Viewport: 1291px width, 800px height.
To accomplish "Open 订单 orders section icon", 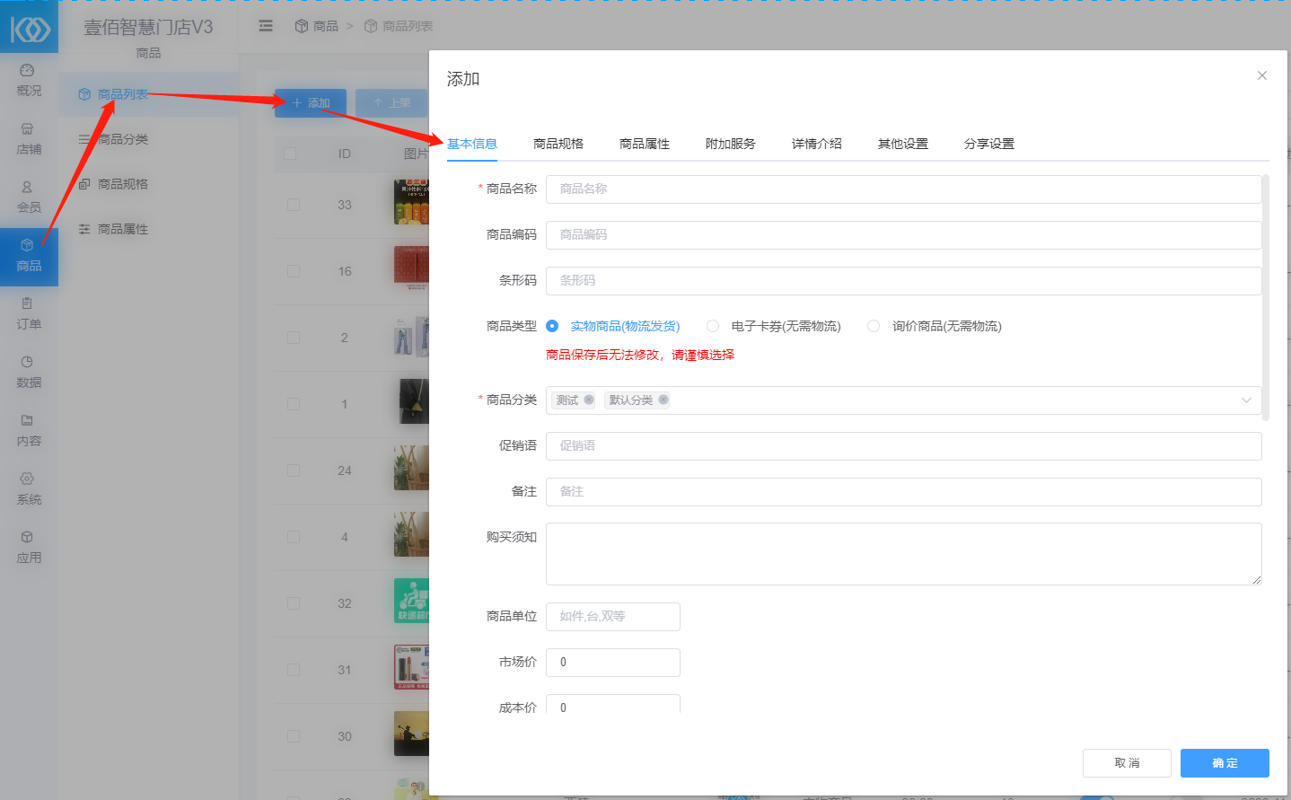I will (29, 303).
